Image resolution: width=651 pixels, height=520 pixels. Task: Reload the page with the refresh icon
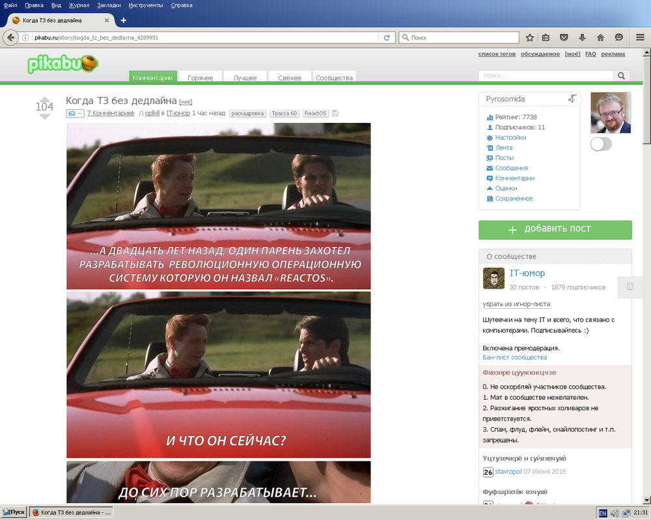click(387, 37)
